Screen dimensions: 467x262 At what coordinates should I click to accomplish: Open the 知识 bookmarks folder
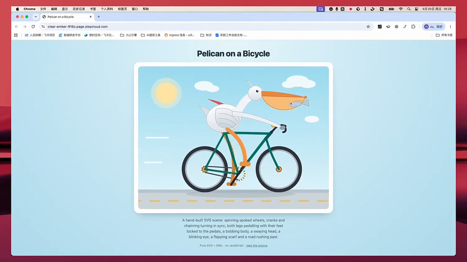coord(206,35)
